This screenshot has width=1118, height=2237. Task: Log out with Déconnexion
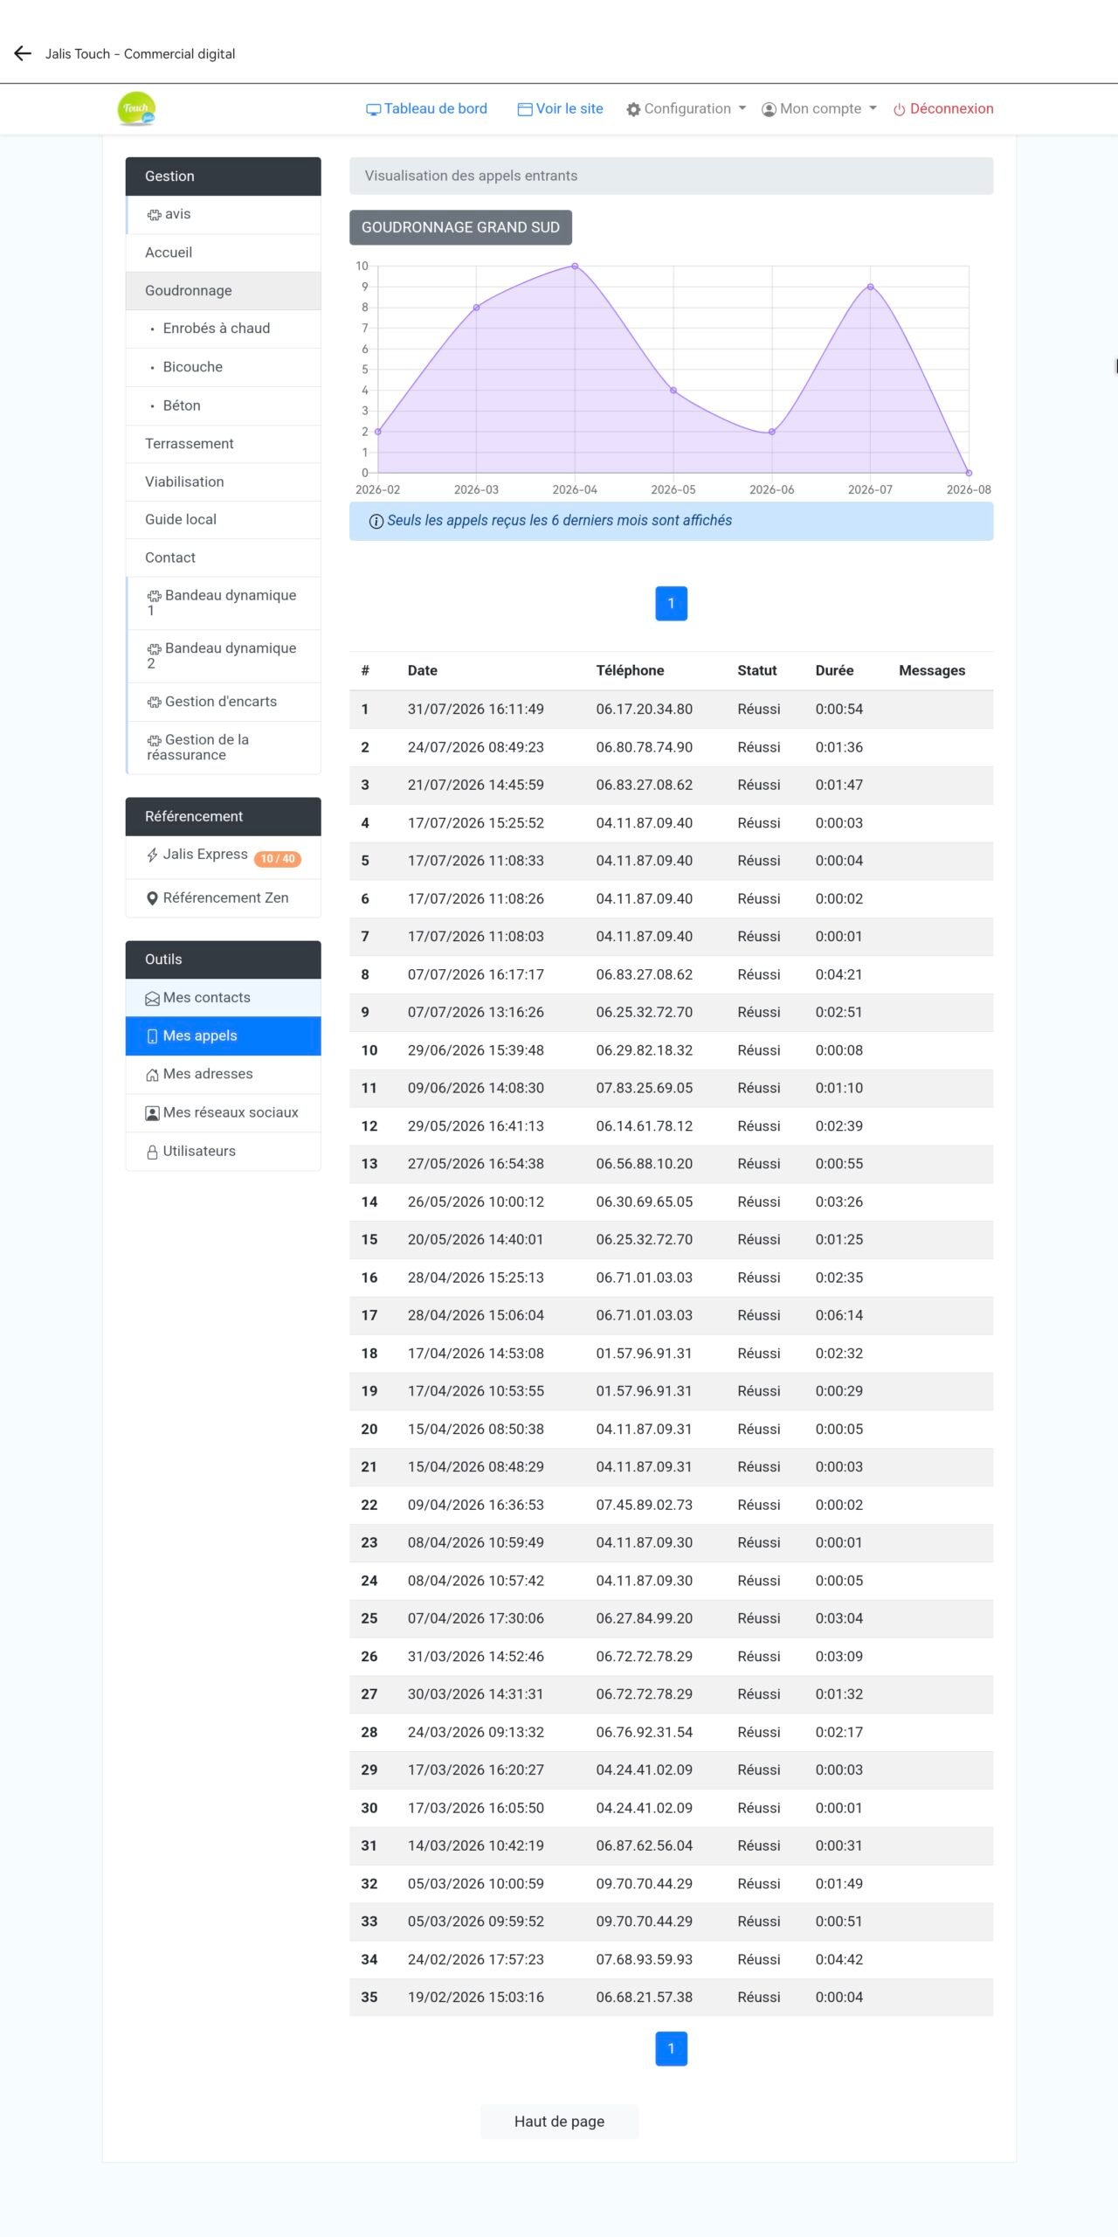pos(943,108)
